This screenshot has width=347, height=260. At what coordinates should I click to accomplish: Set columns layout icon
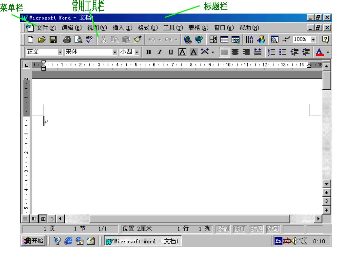[249, 40]
